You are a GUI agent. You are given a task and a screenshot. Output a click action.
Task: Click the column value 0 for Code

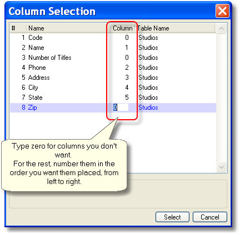point(127,38)
